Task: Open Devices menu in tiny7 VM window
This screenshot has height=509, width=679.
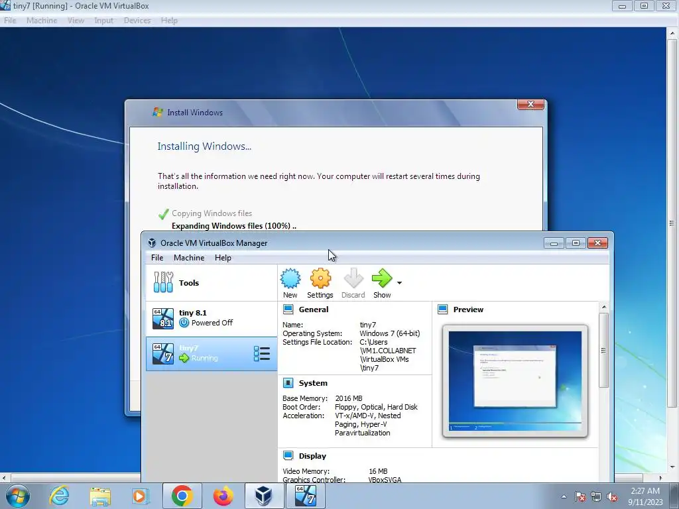Action: pyautogui.click(x=137, y=21)
